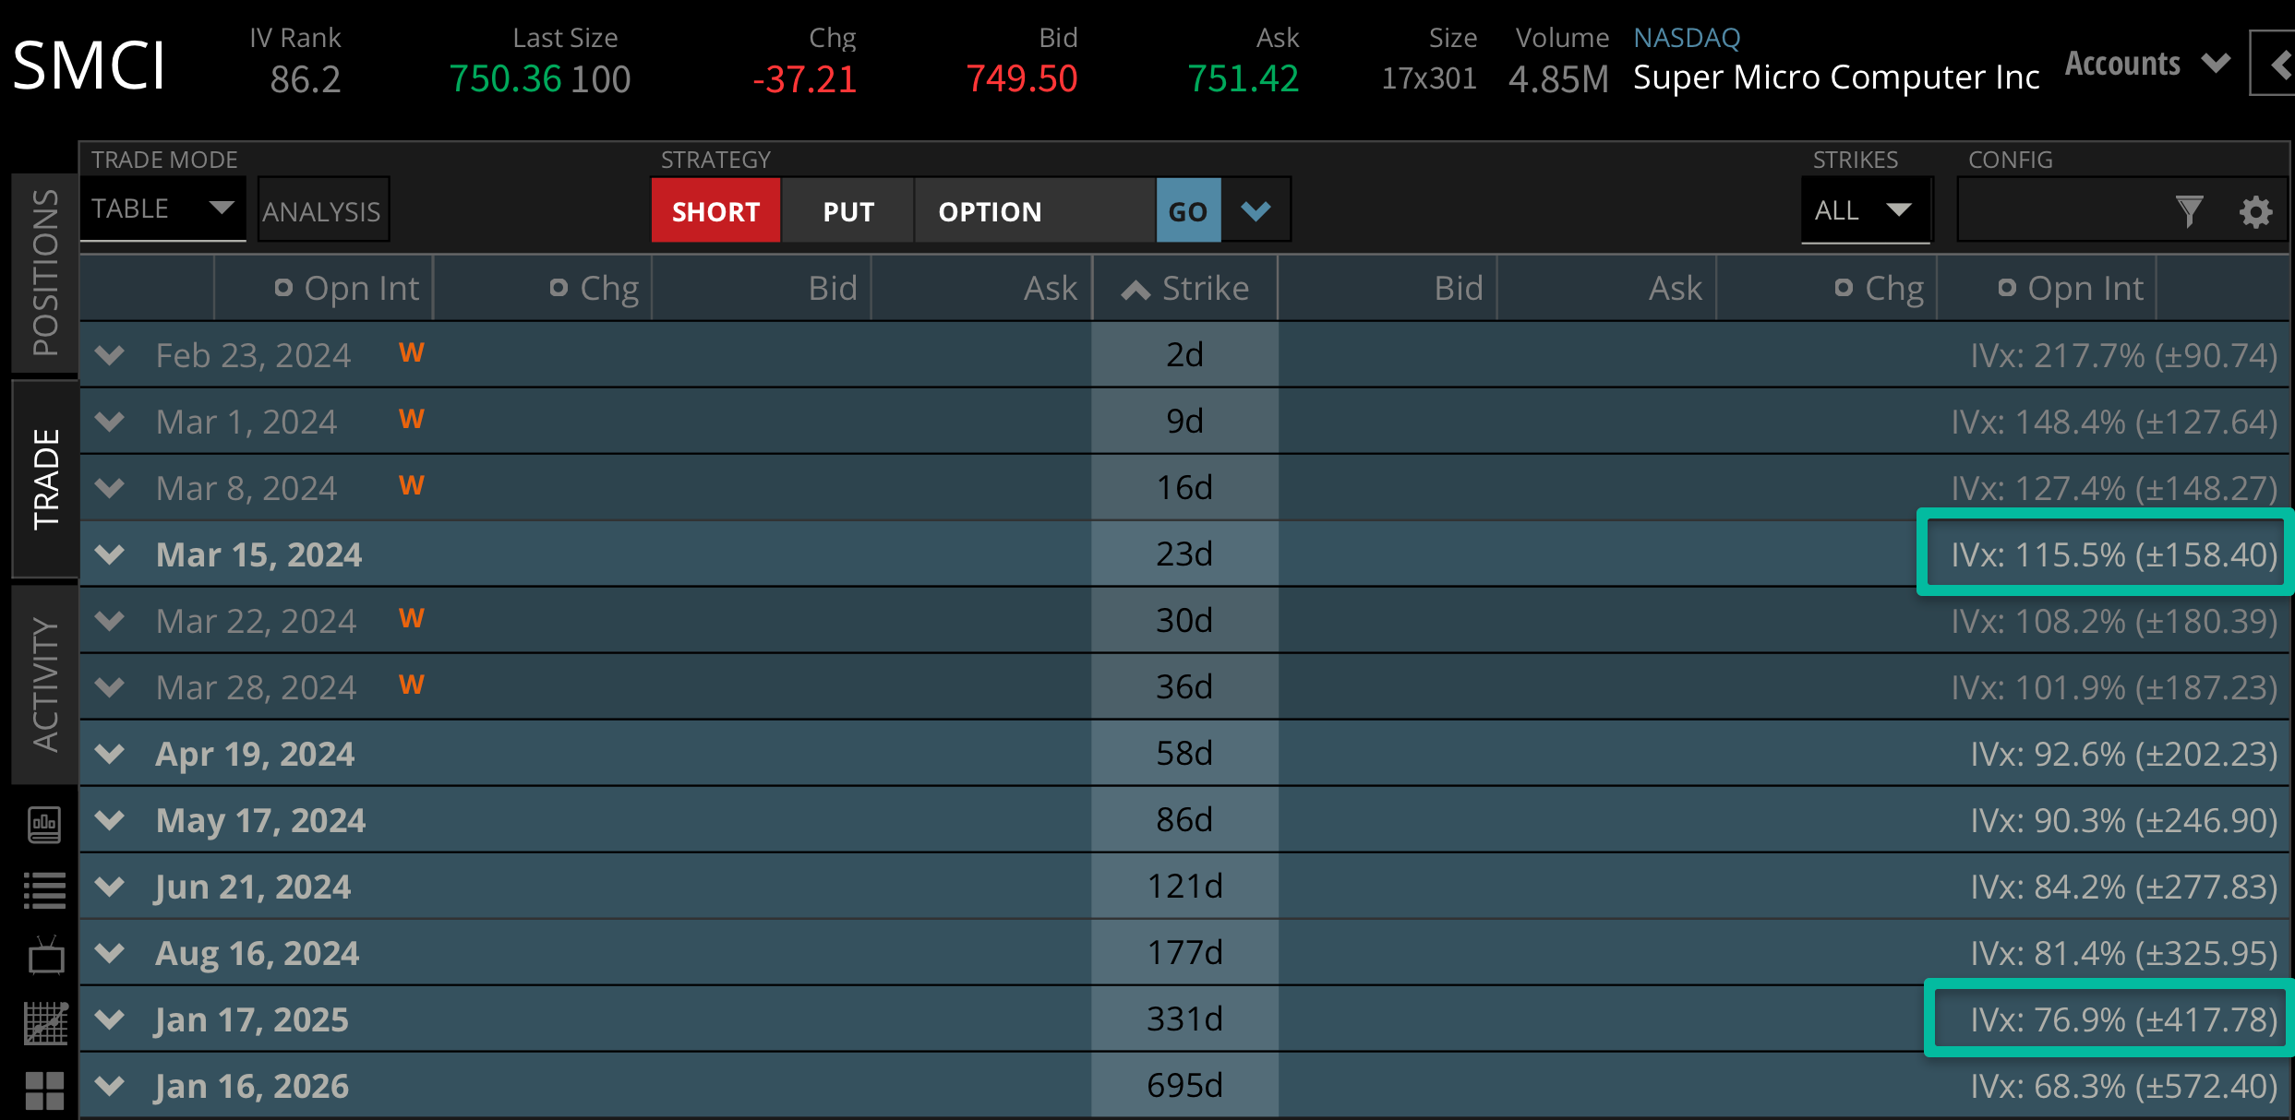Open the settings gear in Config
The height and width of the screenshot is (1120, 2295).
click(2255, 211)
